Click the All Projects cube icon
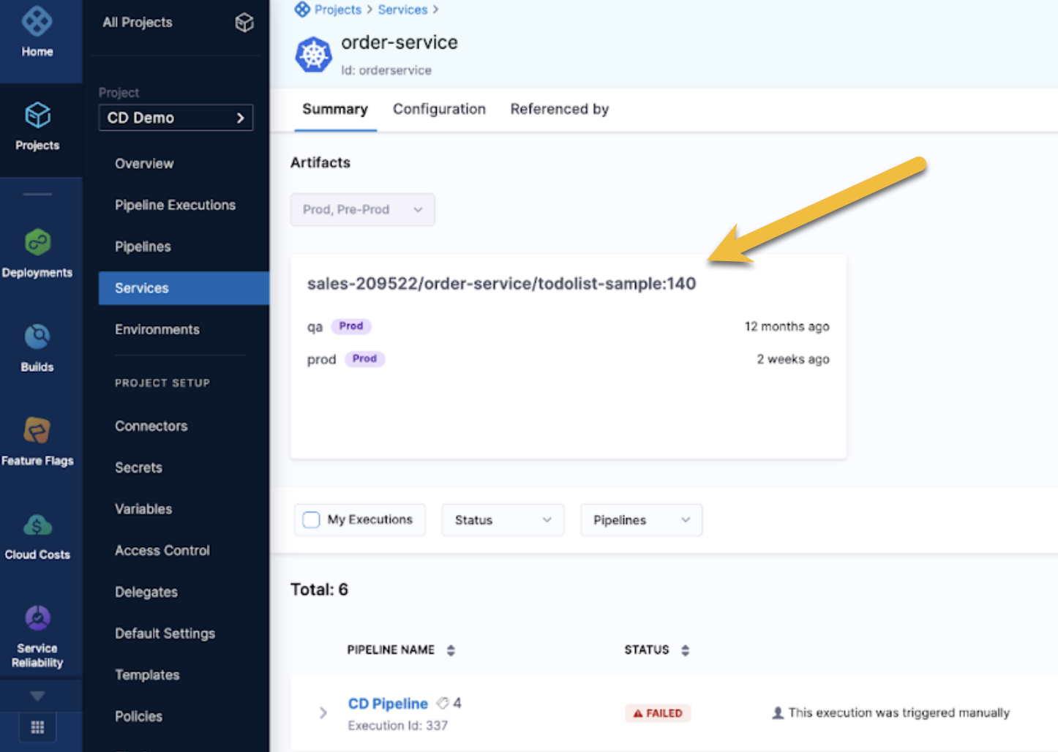1058x752 pixels. tap(244, 23)
